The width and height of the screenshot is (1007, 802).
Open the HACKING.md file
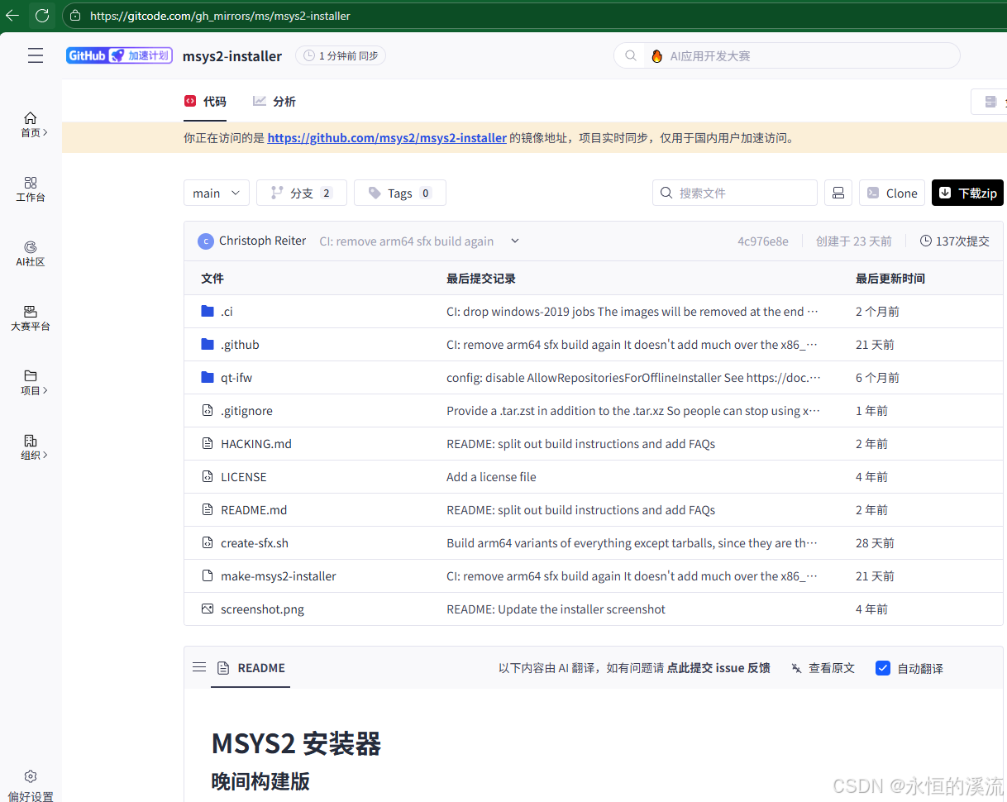(256, 444)
